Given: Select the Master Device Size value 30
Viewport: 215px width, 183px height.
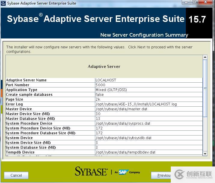Looking at the screenshot, I should coord(98,114).
